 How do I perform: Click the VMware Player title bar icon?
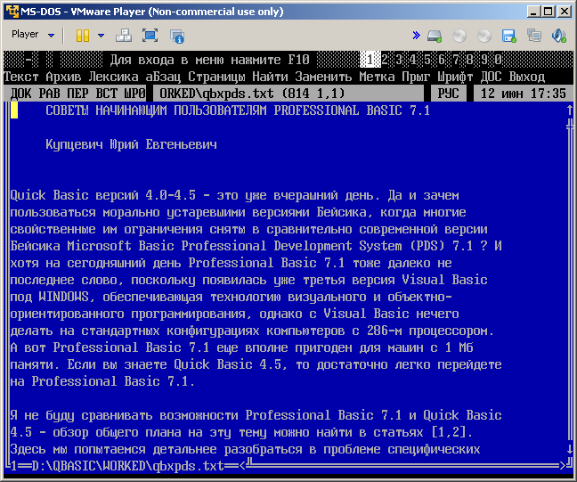coord(12,12)
